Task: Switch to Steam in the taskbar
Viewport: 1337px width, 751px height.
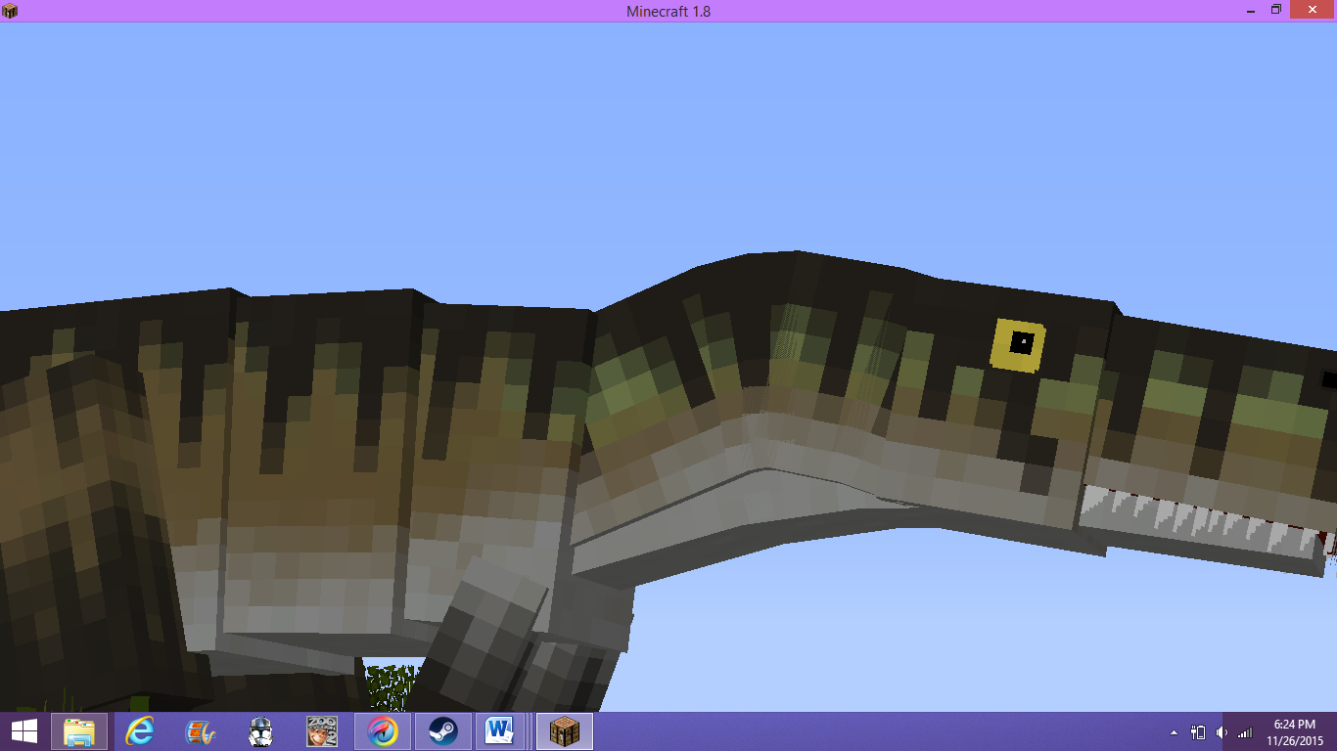Action: click(441, 731)
